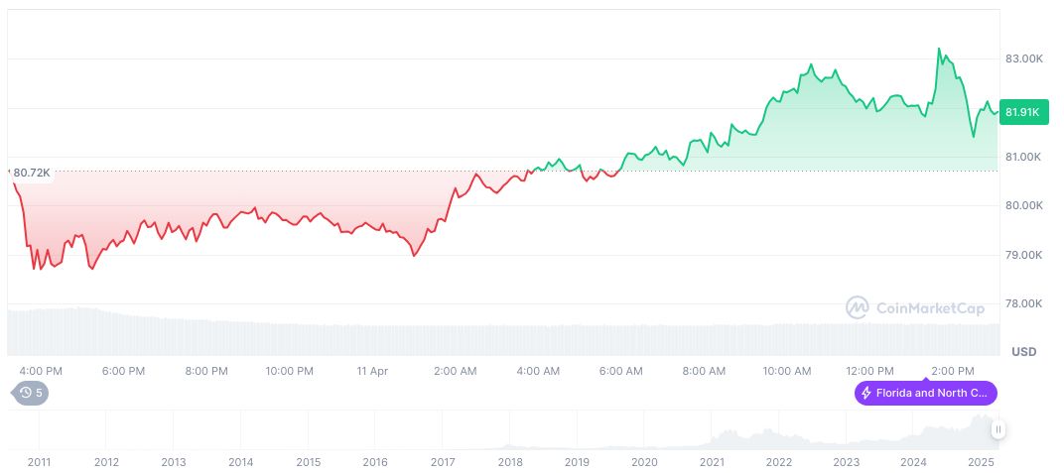Click the chart's highest green price peak
The image size is (1064, 473).
pyautogui.click(x=938, y=49)
